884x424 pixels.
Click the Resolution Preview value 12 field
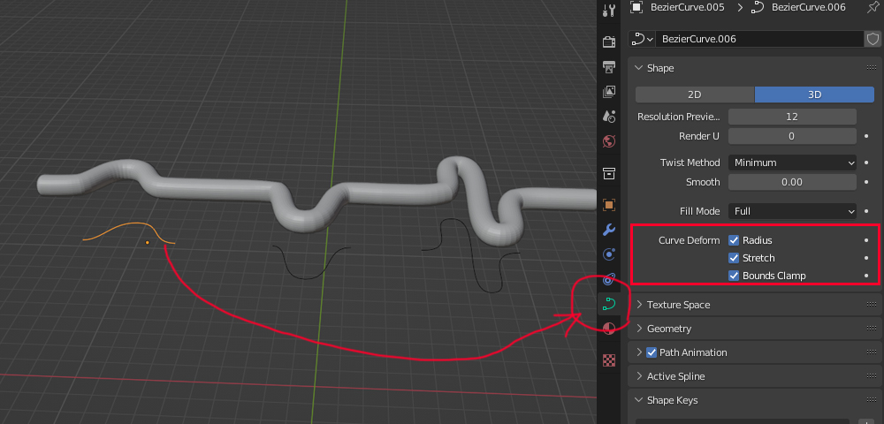(x=792, y=117)
